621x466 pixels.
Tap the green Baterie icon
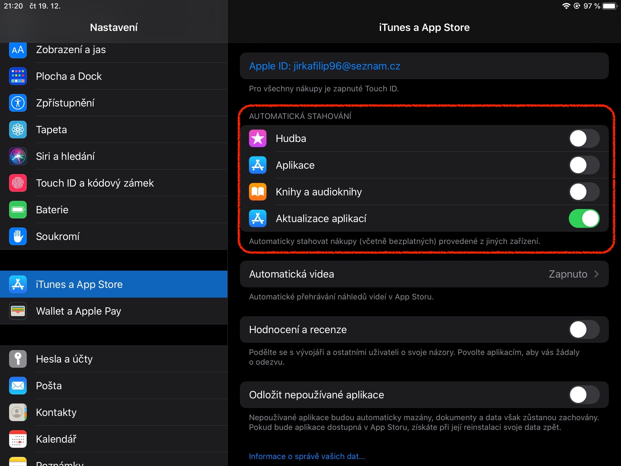coord(18,210)
